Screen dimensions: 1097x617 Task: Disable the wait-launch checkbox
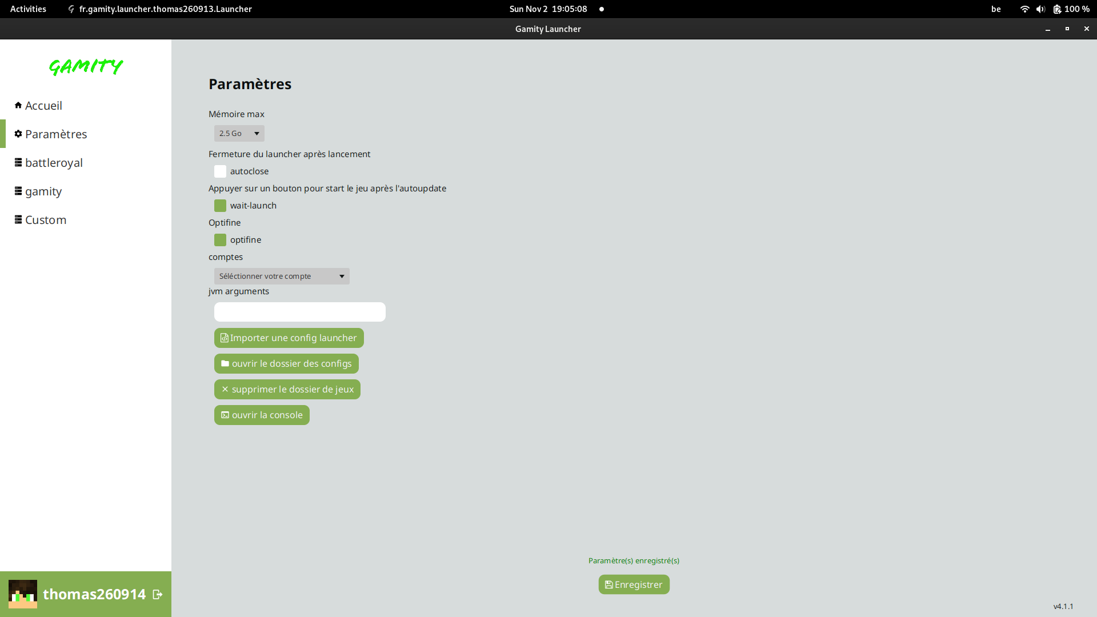point(220,206)
